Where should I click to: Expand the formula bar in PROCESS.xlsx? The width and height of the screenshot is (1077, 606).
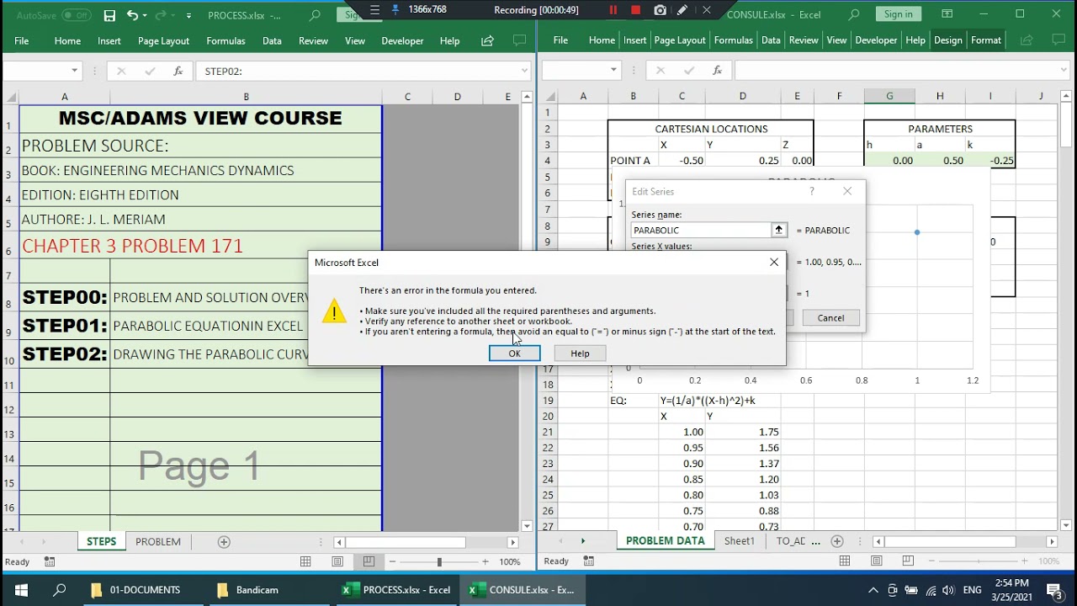pos(524,71)
